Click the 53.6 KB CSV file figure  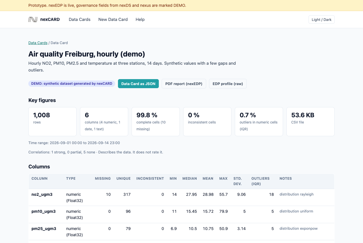(311, 121)
